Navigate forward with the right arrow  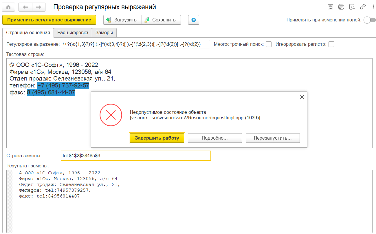click(x=39, y=7)
